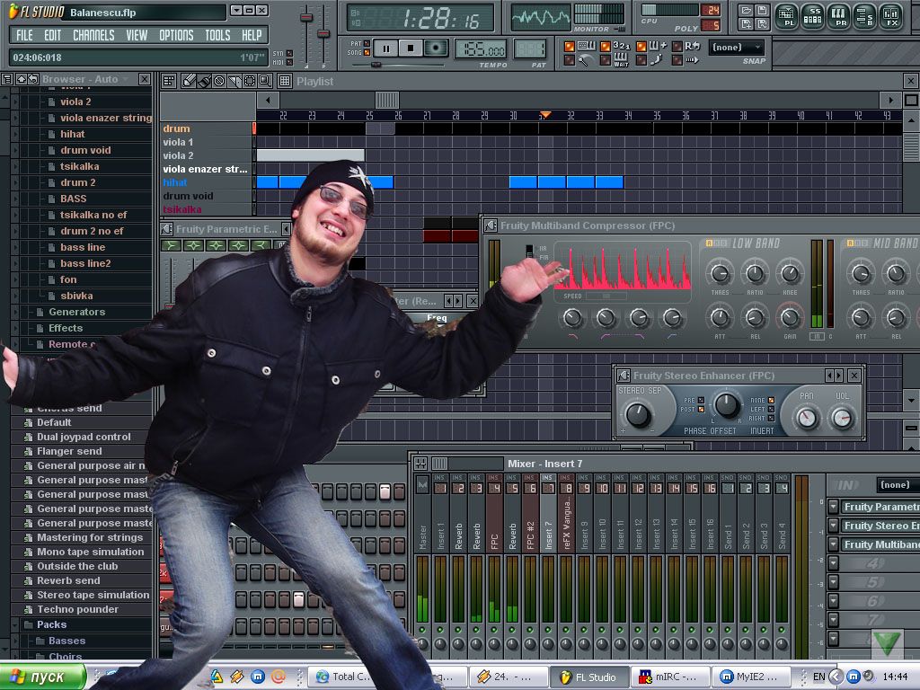
Task: Open the mixer input (none) dropdown
Action: click(x=895, y=485)
